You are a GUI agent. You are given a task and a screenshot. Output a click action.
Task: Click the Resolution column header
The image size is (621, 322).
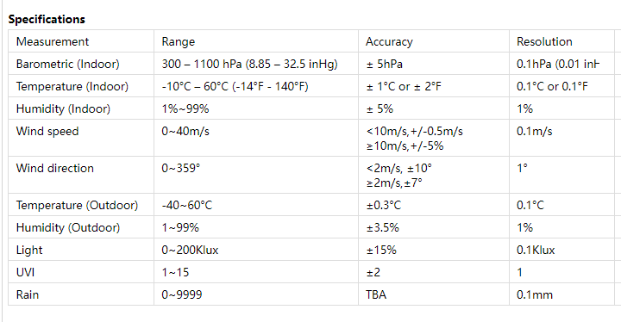(544, 41)
